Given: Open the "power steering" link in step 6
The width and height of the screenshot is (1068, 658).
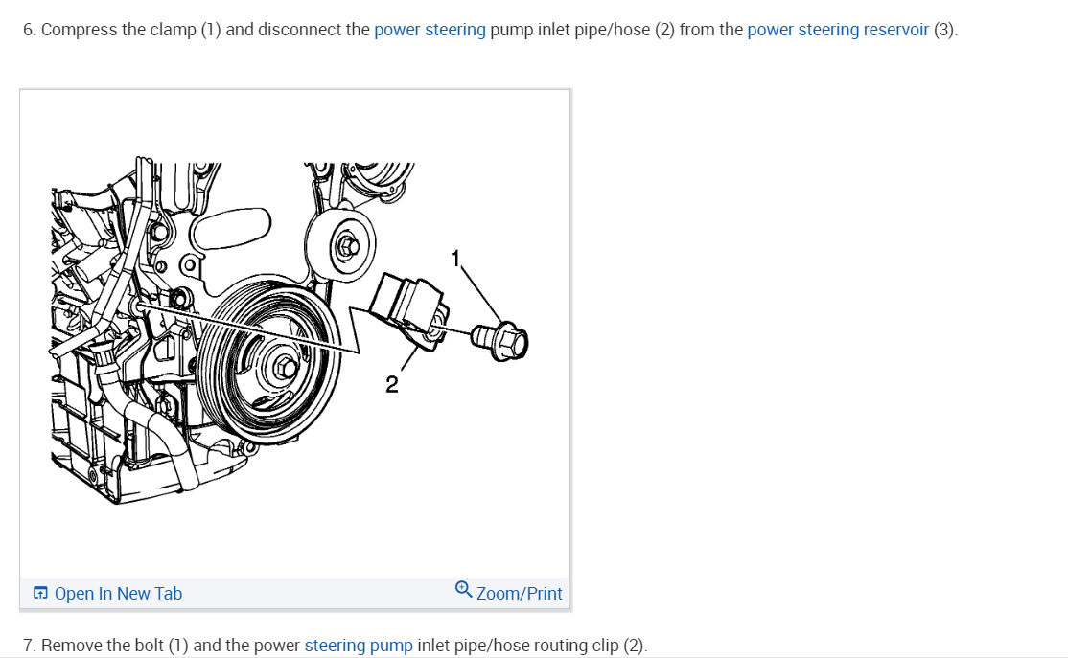Looking at the screenshot, I should point(430,30).
